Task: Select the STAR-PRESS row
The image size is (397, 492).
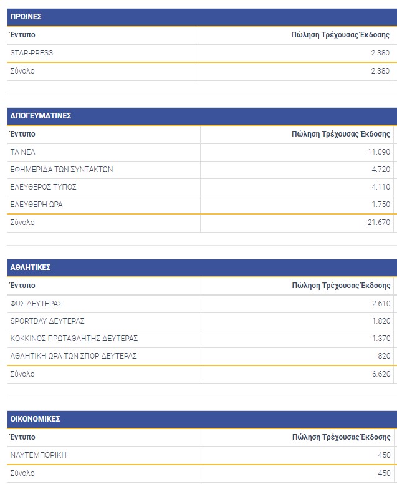Action: pos(202,53)
